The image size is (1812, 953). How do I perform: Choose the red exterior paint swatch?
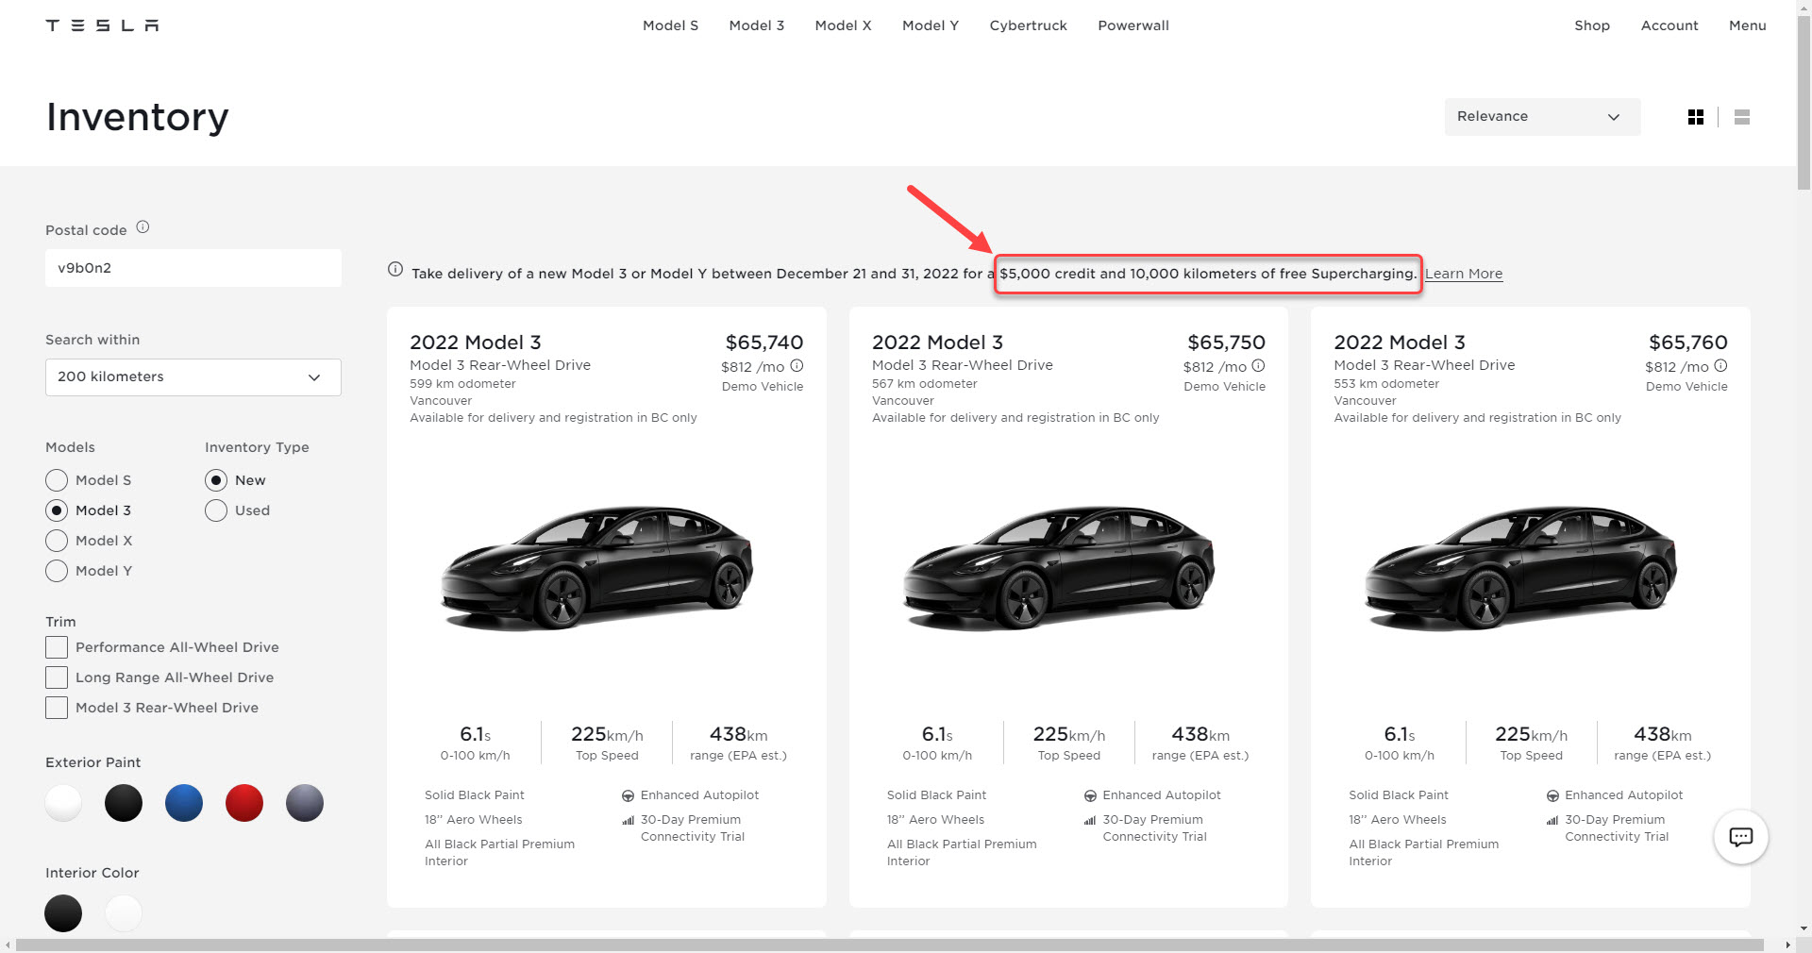pos(244,803)
